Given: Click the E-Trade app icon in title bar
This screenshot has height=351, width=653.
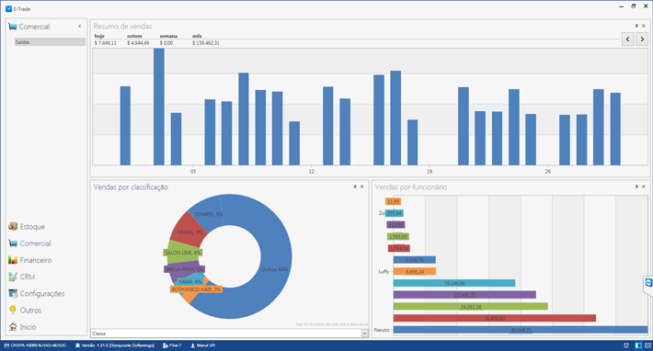Looking at the screenshot, I should (x=8, y=8).
